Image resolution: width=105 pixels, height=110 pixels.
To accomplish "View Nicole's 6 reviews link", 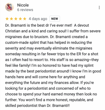I will tap(25, 10).
